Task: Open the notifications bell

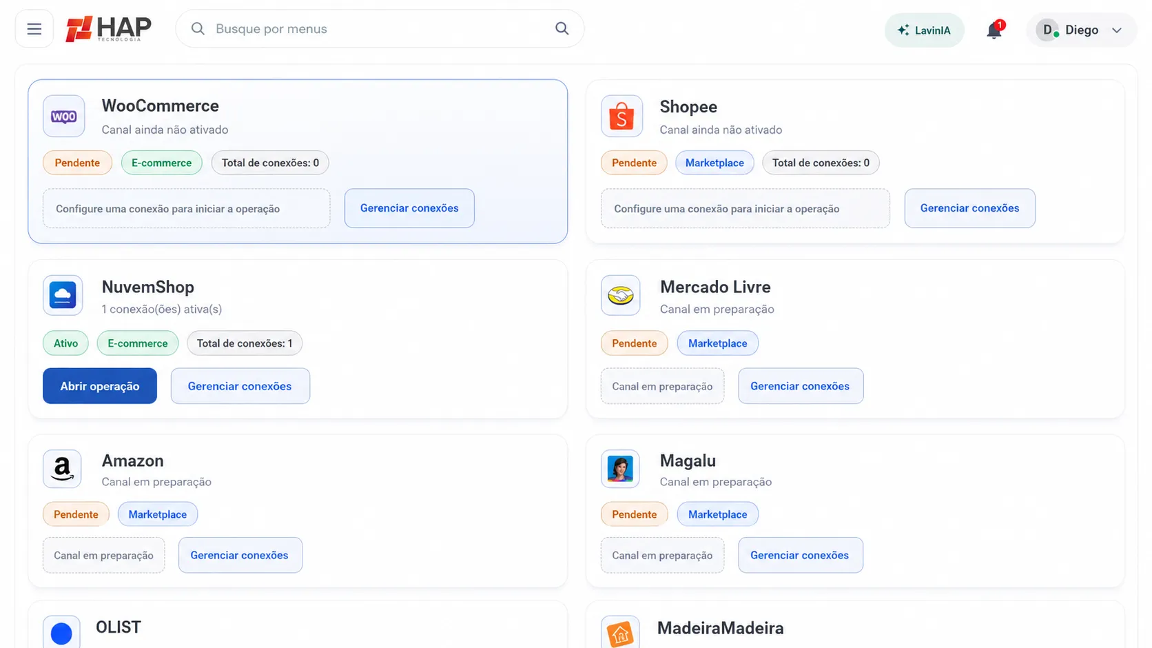Action: (x=994, y=30)
